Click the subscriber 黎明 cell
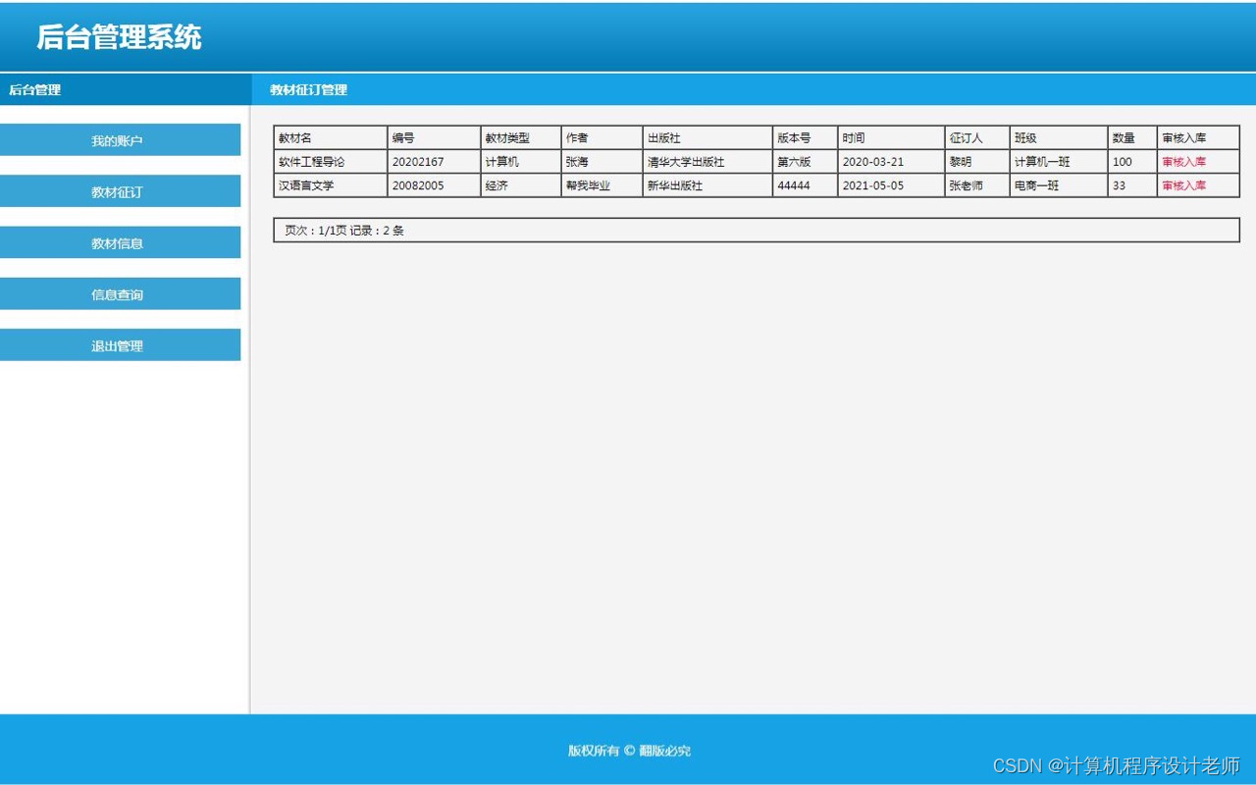 977,162
